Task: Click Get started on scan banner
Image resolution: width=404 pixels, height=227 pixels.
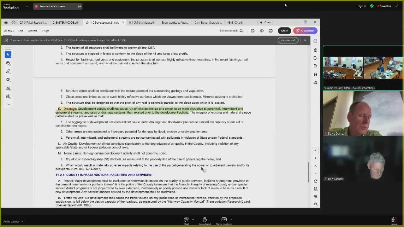Action: coord(288,40)
